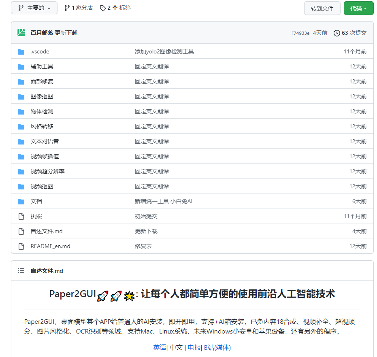Screen dimensions: 377x357
Task: Click the folder icon next to .vscode
Action: (x=21, y=51)
